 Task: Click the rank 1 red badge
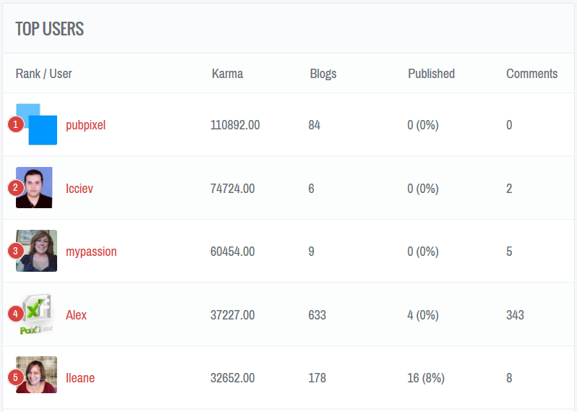pos(15,125)
